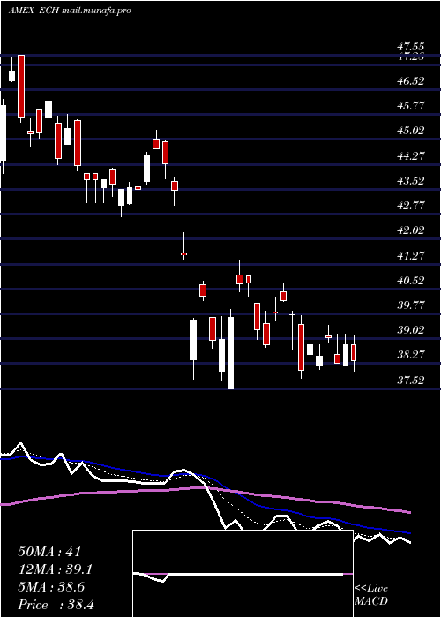441x618 pixels.
Task: Click the 46.52 price axis label
Action: (x=411, y=81)
